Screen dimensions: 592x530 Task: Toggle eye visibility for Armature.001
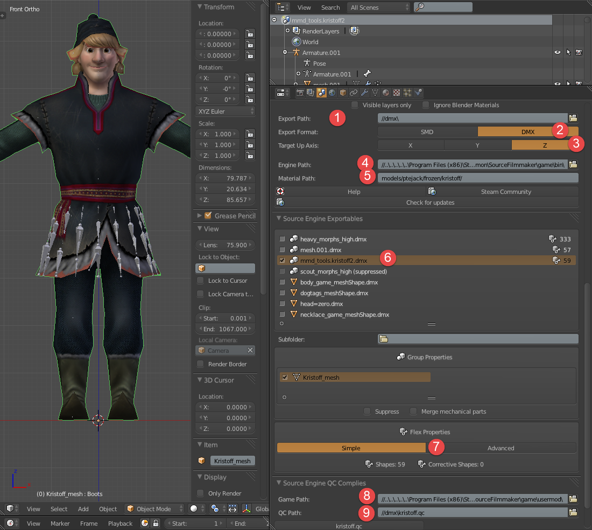[x=558, y=53]
